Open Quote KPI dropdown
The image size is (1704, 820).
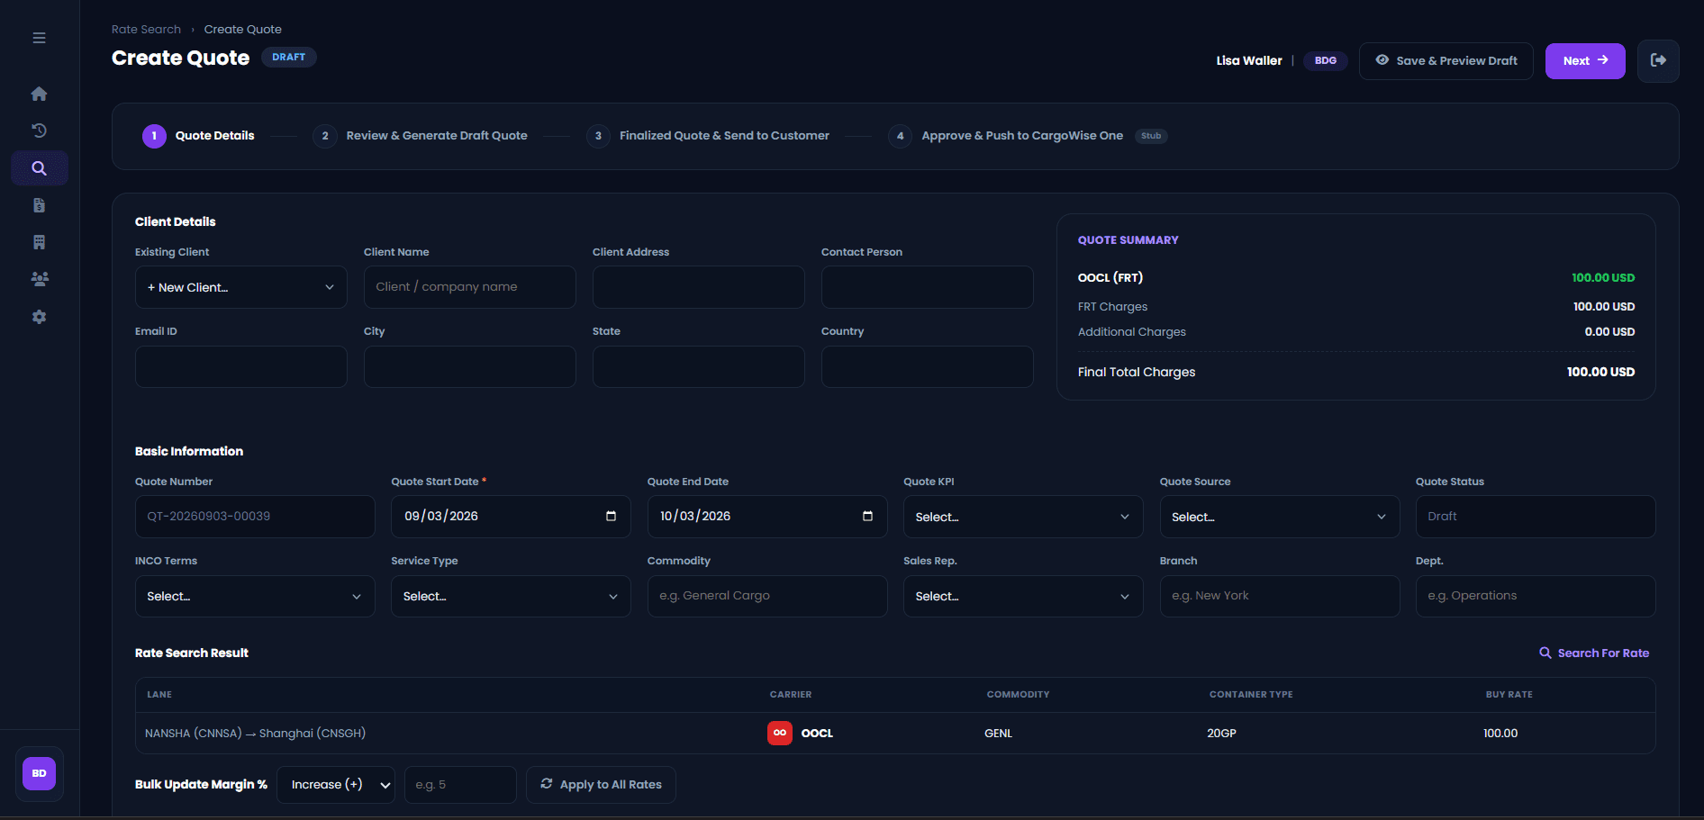(x=1023, y=517)
